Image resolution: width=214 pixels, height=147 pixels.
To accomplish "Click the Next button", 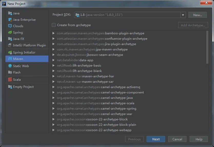I will pos(156,139).
